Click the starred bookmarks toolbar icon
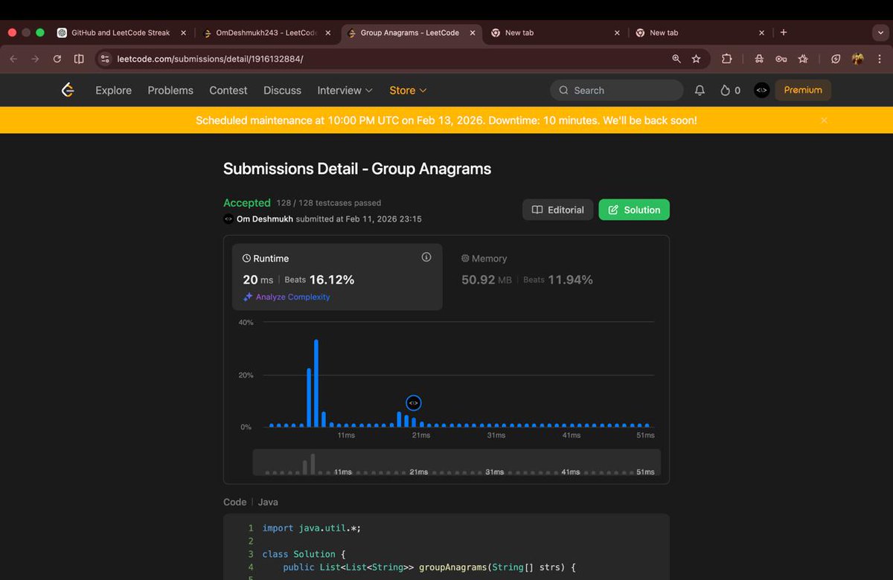The image size is (893, 580). pos(804,59)
